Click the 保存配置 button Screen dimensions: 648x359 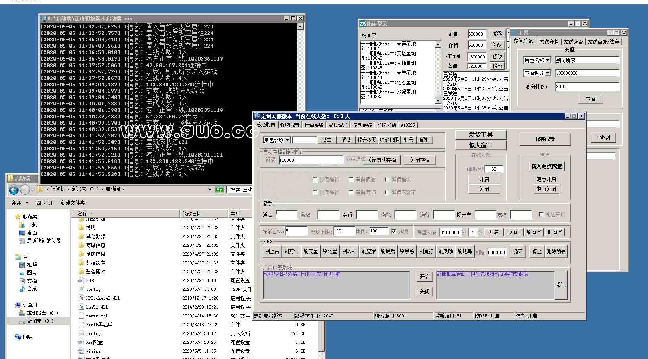[545, 139]
